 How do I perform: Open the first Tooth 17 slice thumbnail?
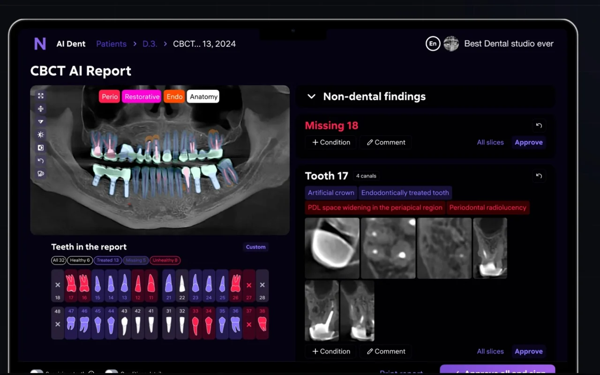click(332, 248)
